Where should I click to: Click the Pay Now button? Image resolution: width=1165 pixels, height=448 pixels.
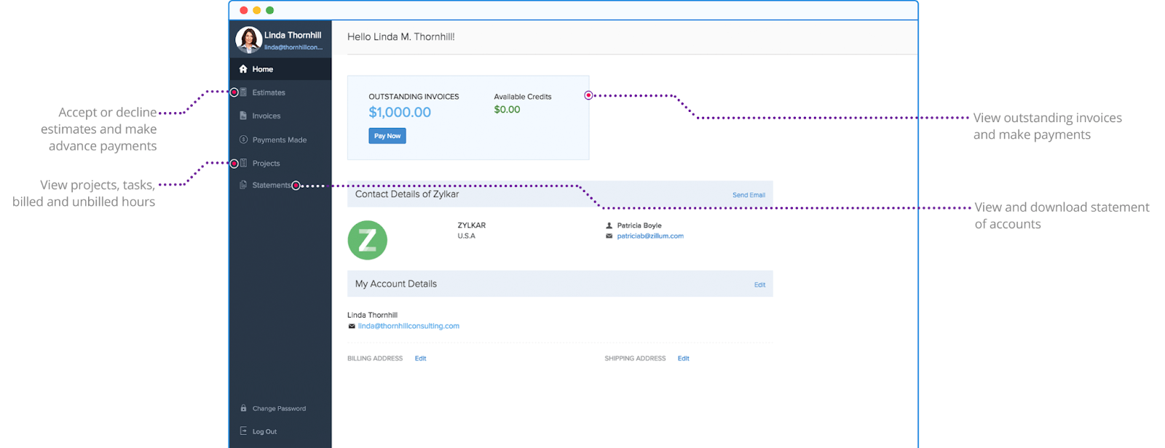(x=387, y=136)
